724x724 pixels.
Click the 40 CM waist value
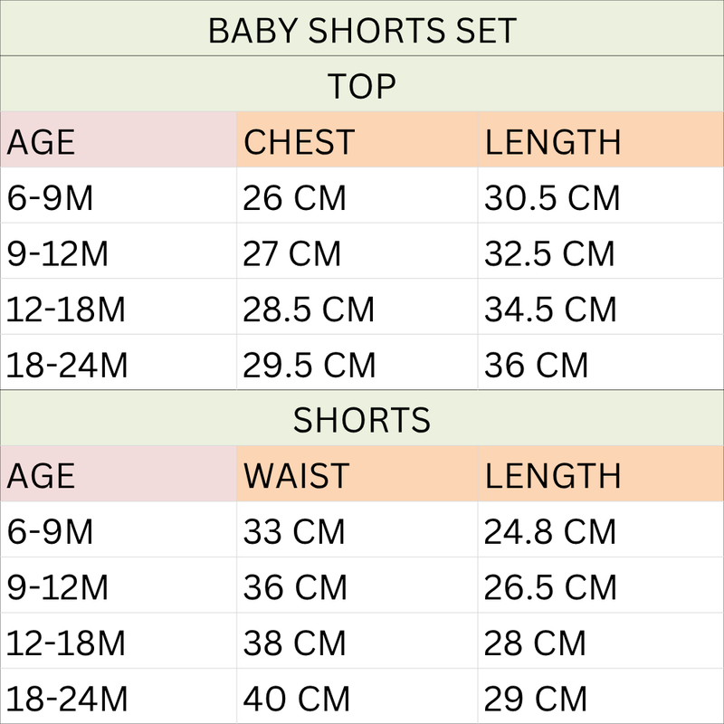297,699
